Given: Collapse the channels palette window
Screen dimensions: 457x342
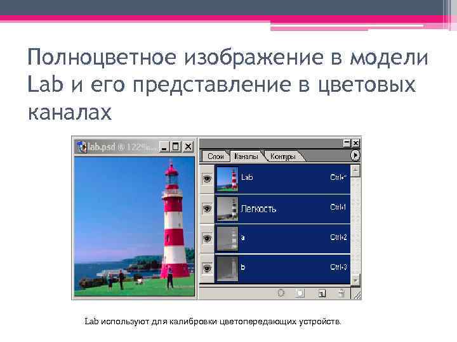Looking at the screenshot, I should tap(347, 143).
